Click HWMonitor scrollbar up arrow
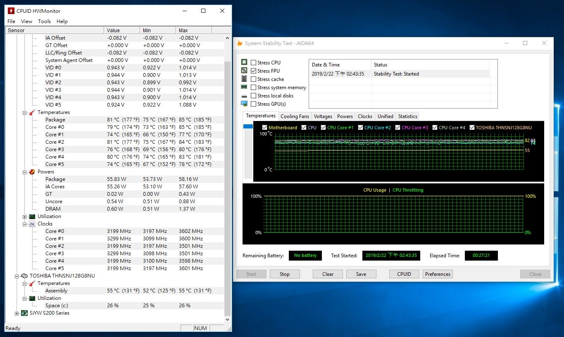Viewport: 564px width, 337px height. (x=228, y=38)
